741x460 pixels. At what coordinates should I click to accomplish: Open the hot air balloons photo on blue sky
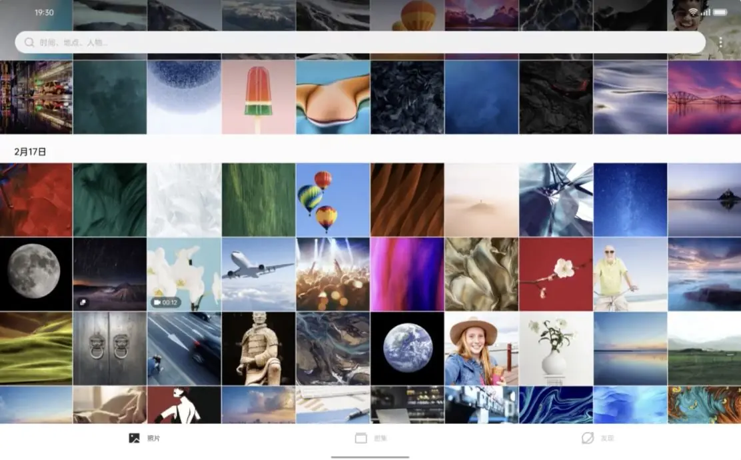pyautogui.click(x=333, y=199)
